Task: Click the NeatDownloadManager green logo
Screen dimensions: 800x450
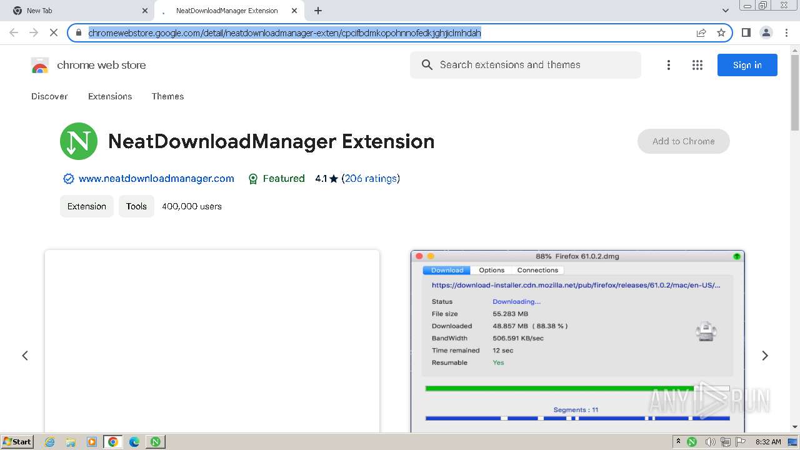Action: [79, 141]
